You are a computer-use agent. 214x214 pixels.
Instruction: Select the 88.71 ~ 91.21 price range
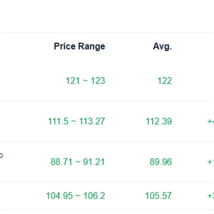pos(78,162)
